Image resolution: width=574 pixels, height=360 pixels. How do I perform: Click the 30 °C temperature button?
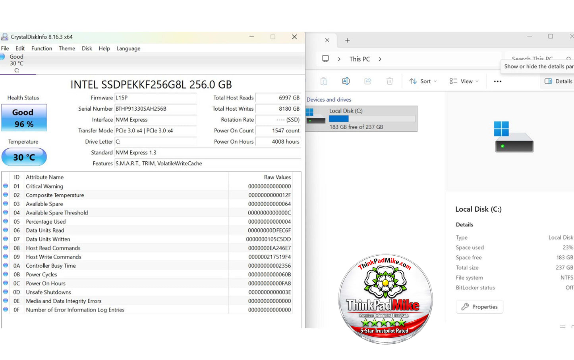click(x=24, y=157)
